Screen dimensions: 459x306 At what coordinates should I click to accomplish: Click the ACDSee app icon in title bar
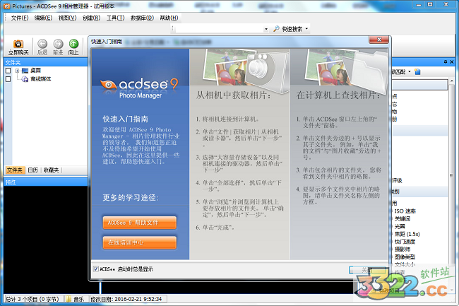(x=7, y=6)
